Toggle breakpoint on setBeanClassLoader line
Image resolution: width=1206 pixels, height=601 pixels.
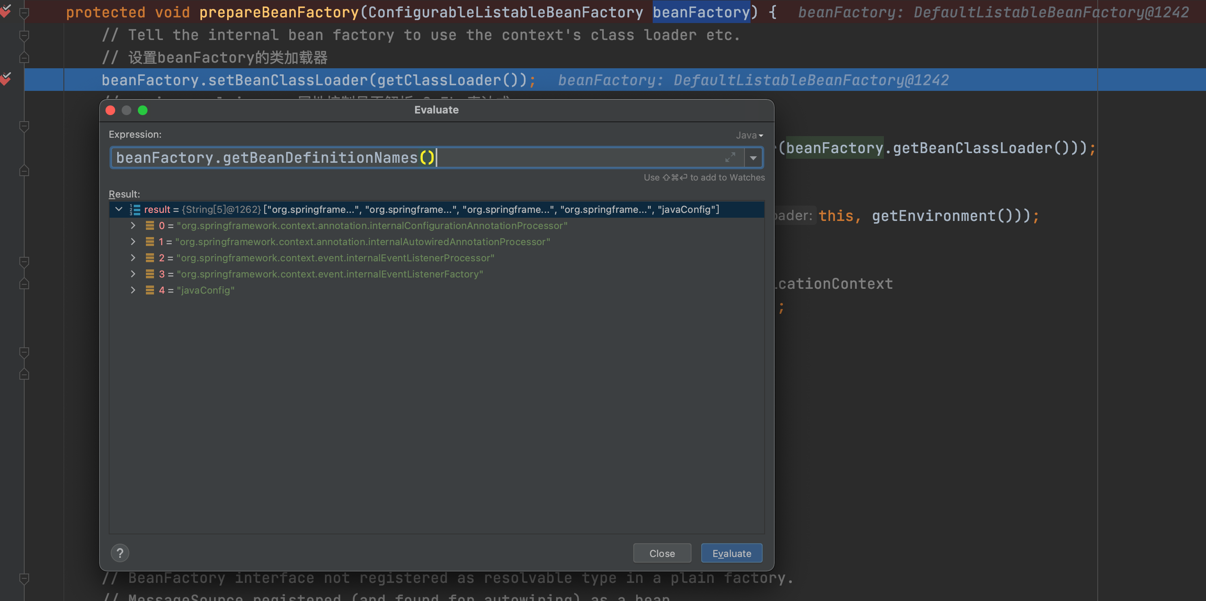click(x=6, y=80)
